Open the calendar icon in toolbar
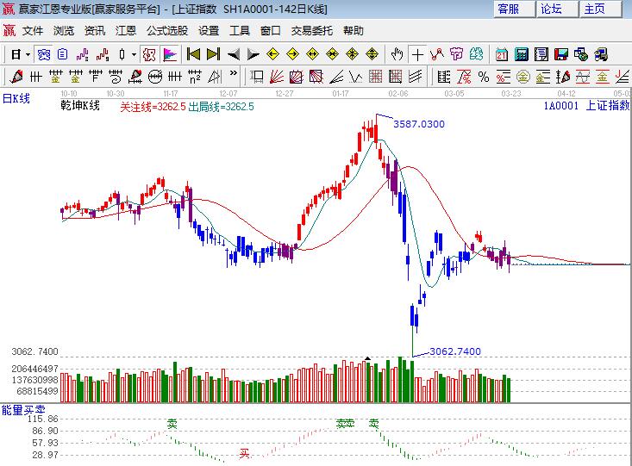This screenshot has height=466, width=632. (x=502, y=54)
